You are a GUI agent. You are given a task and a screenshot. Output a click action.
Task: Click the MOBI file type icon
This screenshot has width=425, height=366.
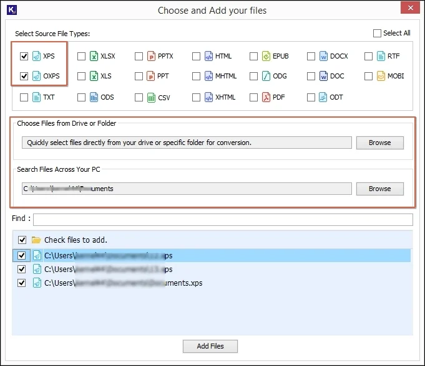click(381, 76)
